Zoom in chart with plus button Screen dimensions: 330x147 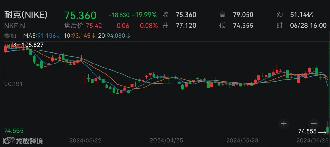pyautogui.click(x=284, y=124)
